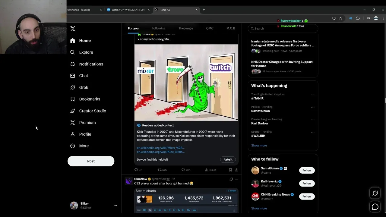Screen dimensions: 386x217
Task: Show more accounts to follow
Action: [x=259, y=208]
